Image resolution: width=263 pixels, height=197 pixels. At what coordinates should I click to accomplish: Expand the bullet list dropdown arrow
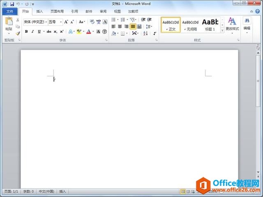(118, 20)
